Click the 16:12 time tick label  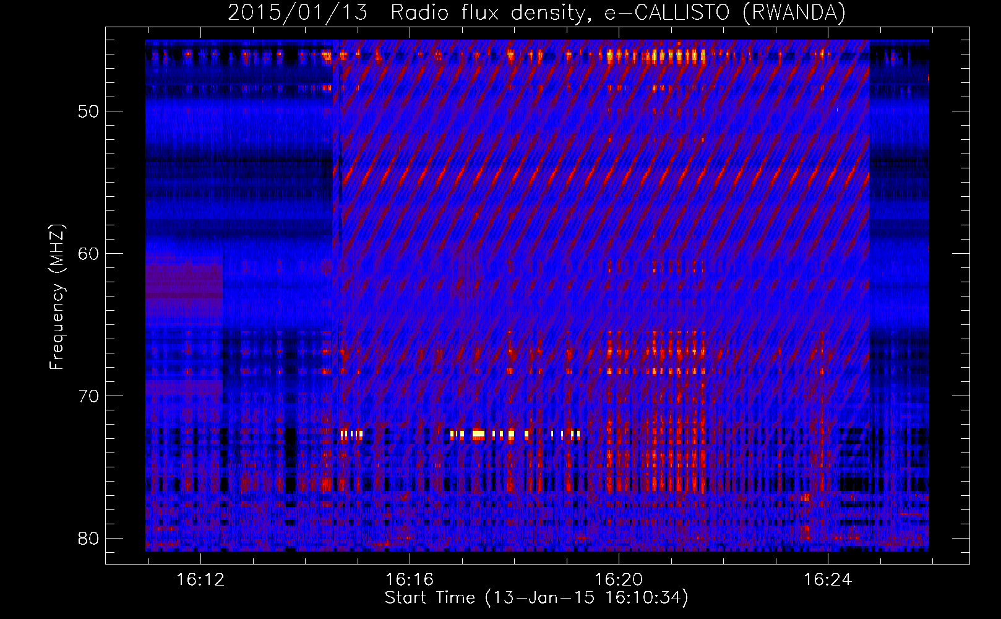200,580
